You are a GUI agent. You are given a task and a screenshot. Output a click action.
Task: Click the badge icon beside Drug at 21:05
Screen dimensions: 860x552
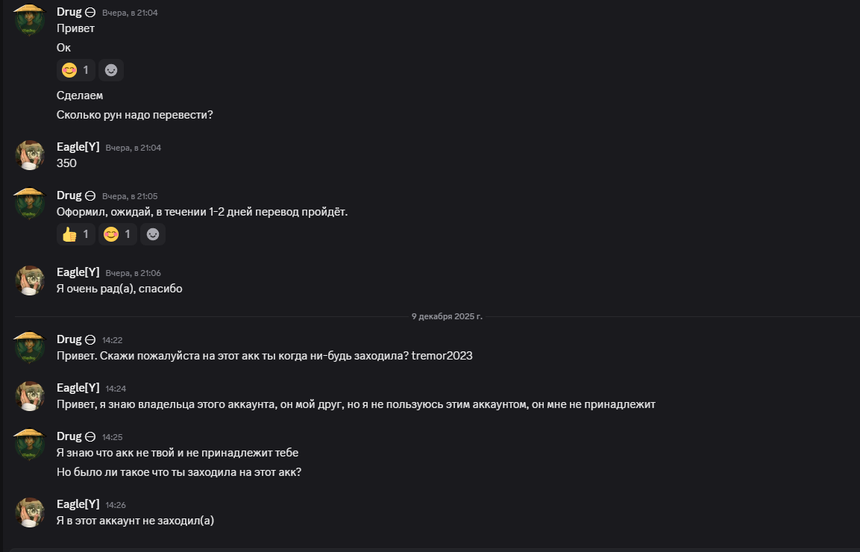[x=90, y=195]
